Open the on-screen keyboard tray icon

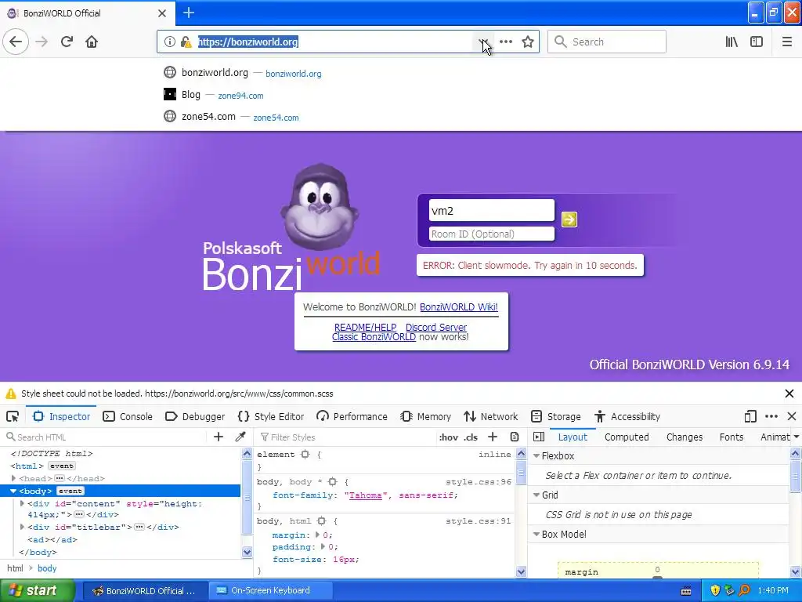[x=686, y=591]
